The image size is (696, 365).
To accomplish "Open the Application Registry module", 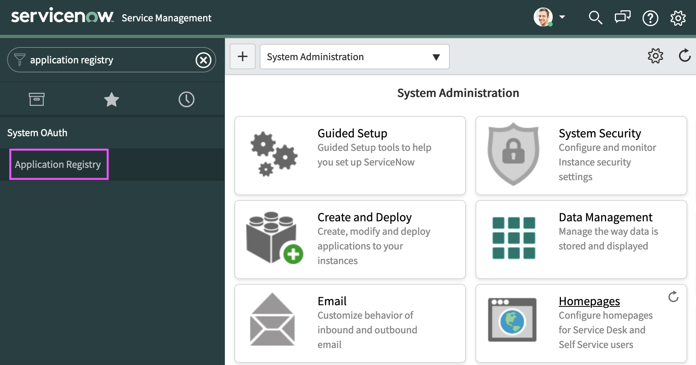I will [58, 164].
